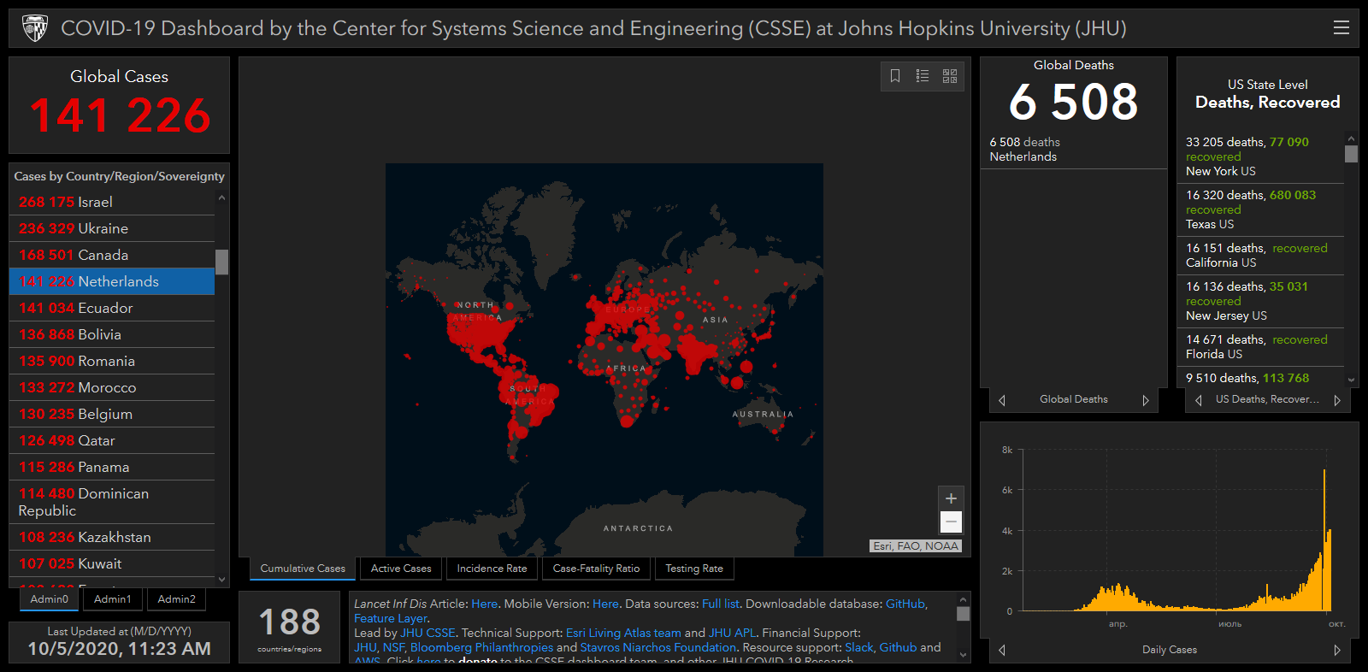Show next chart after Daily Cases

(x=1337, y=650)
